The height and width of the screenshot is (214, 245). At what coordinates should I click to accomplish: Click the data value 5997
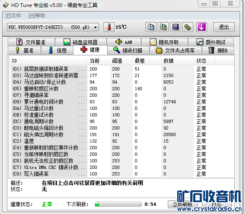click(x=168, y=121)
